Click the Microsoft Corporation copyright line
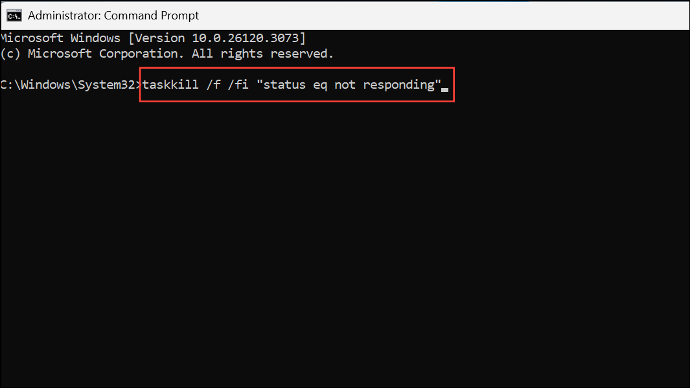Viewport: 690px width, 388px height. coord(168,53)
